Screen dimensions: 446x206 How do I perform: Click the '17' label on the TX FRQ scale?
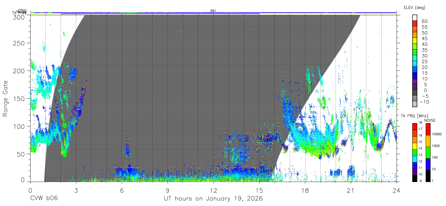pos(421,129)
